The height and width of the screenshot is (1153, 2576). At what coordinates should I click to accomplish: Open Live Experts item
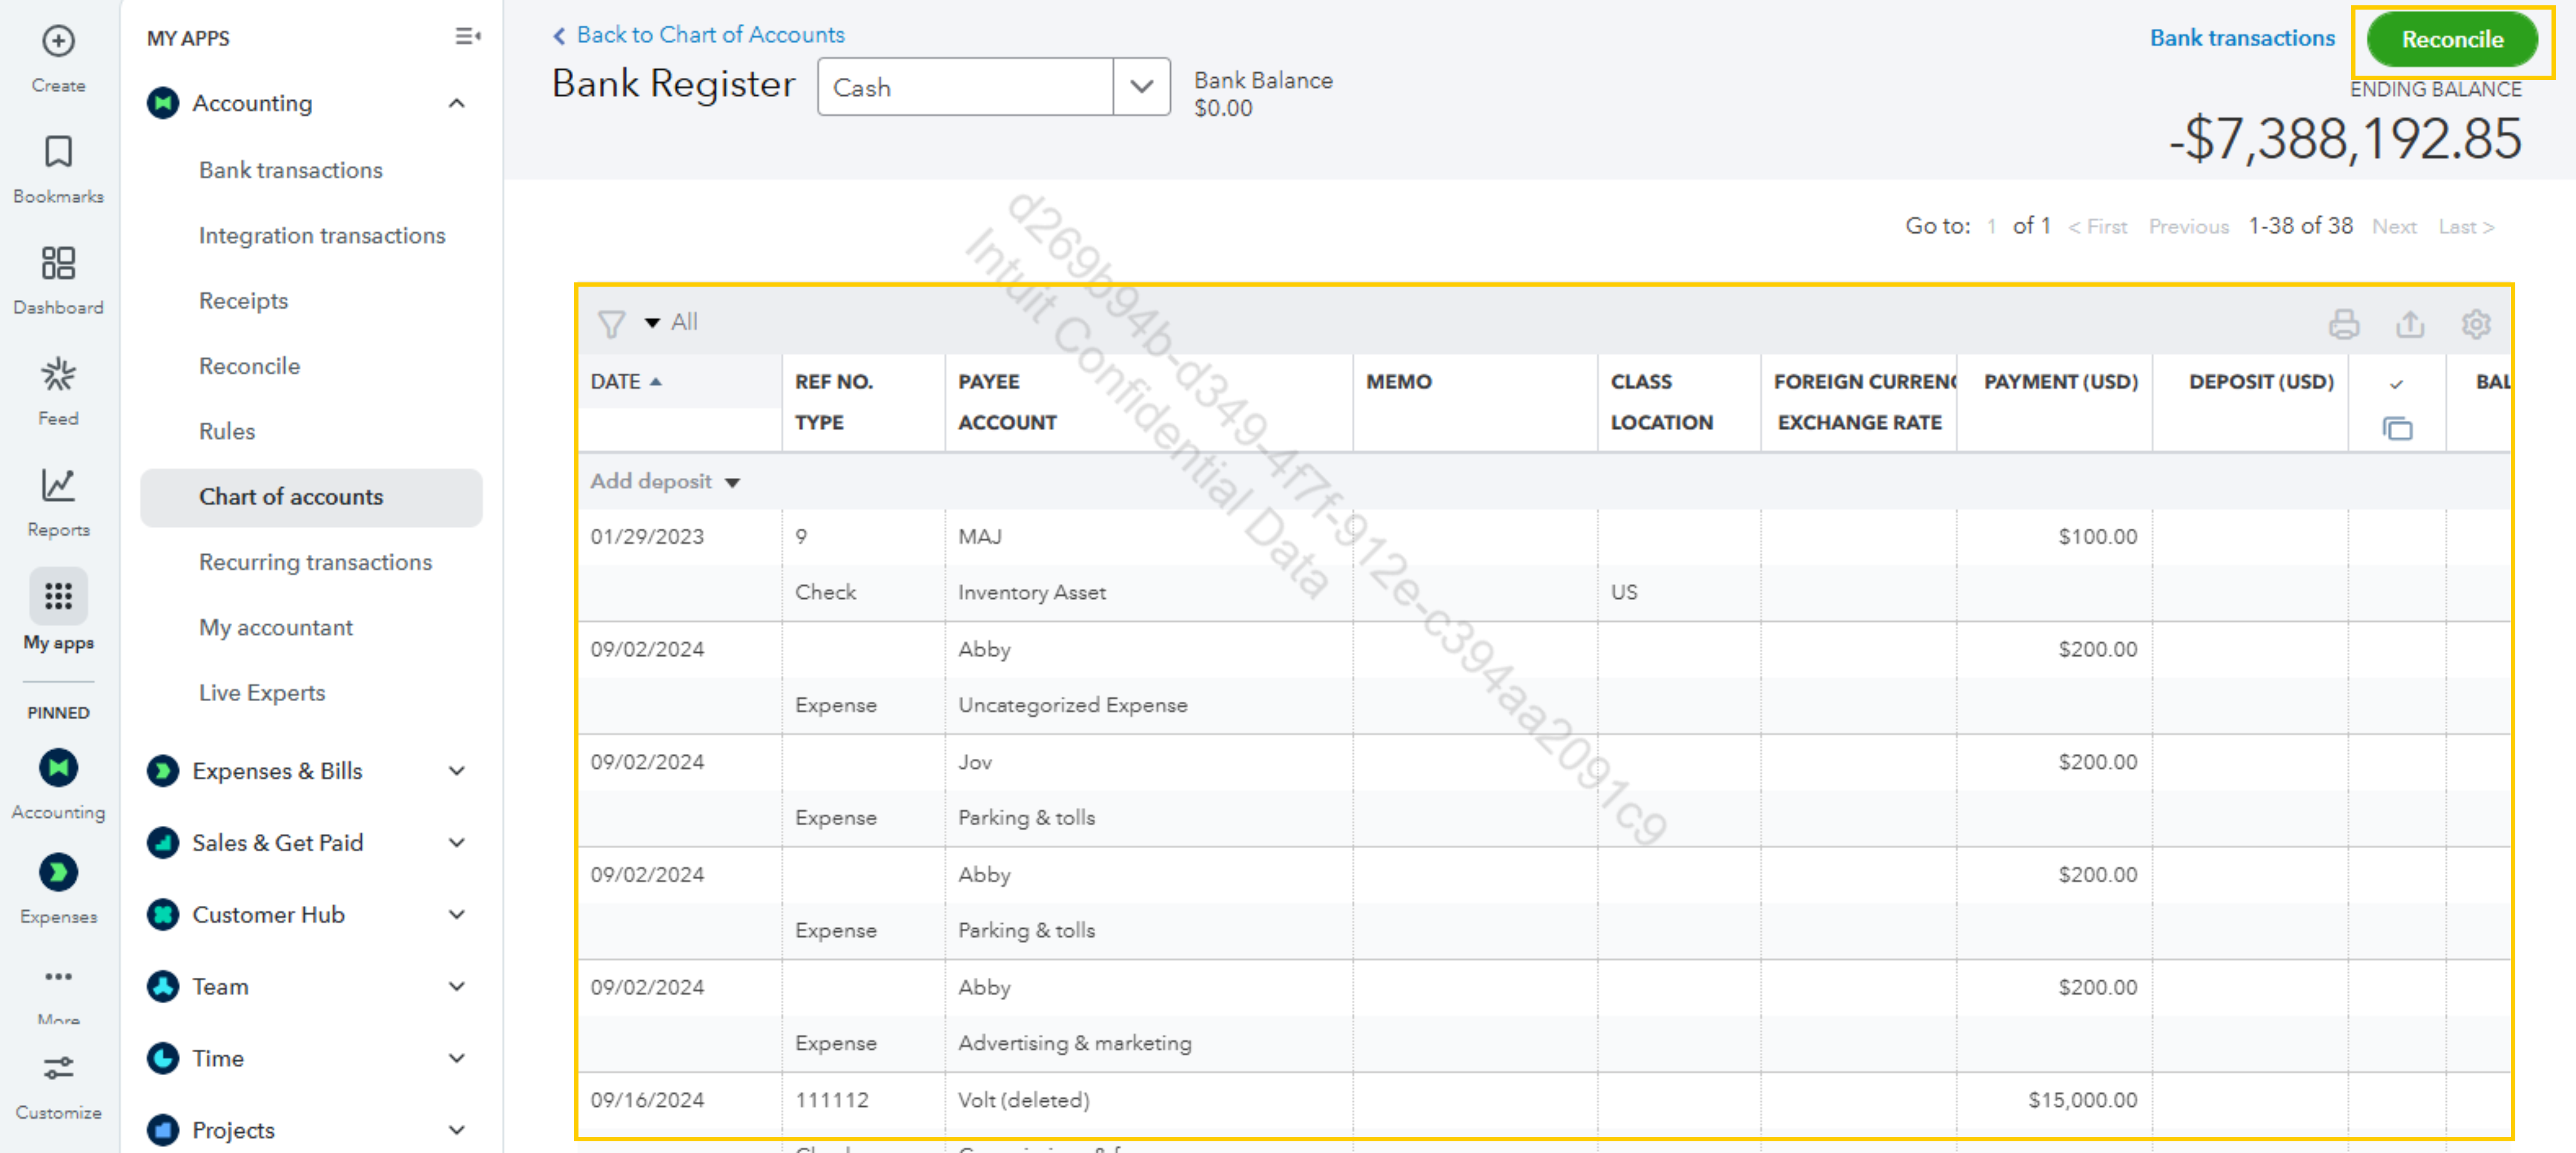(x=262, y=693)
